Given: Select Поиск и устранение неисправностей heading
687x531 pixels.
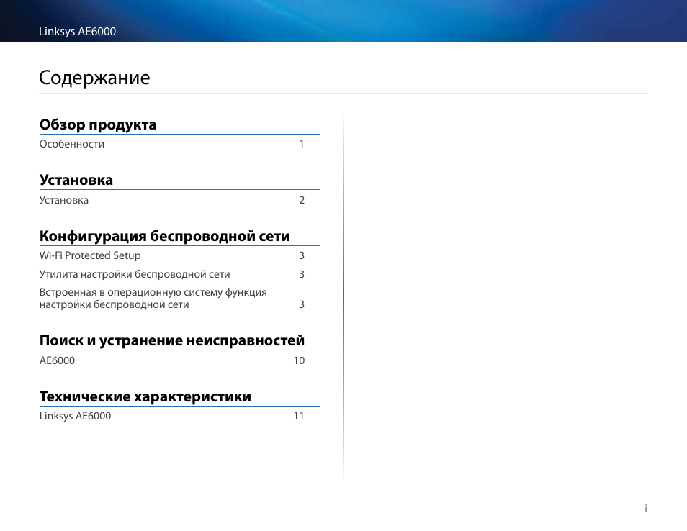Looking at the screenshot, I should (171, 340).
